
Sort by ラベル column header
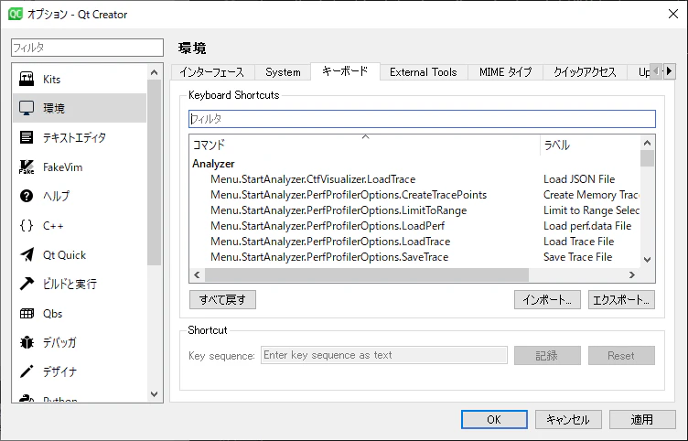coord(590,145)
